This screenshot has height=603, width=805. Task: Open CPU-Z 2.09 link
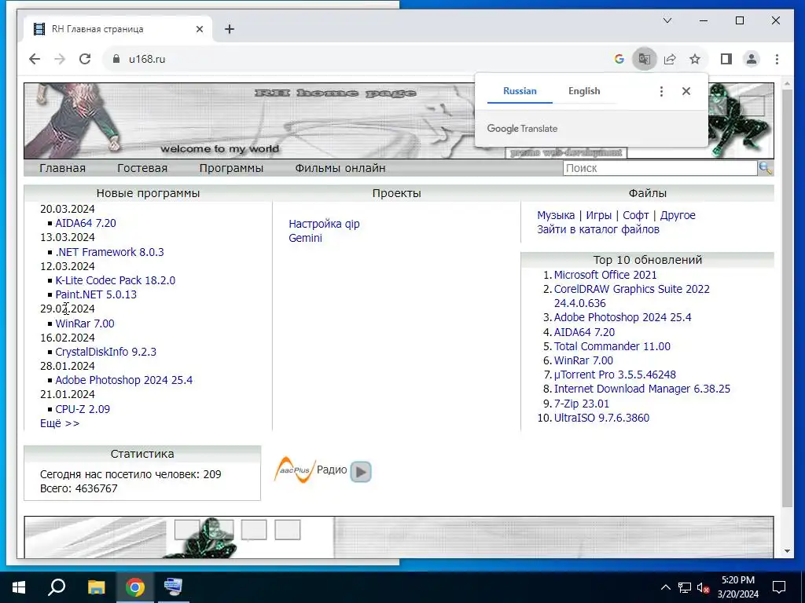pyautogui.click(x=83, y=409)
